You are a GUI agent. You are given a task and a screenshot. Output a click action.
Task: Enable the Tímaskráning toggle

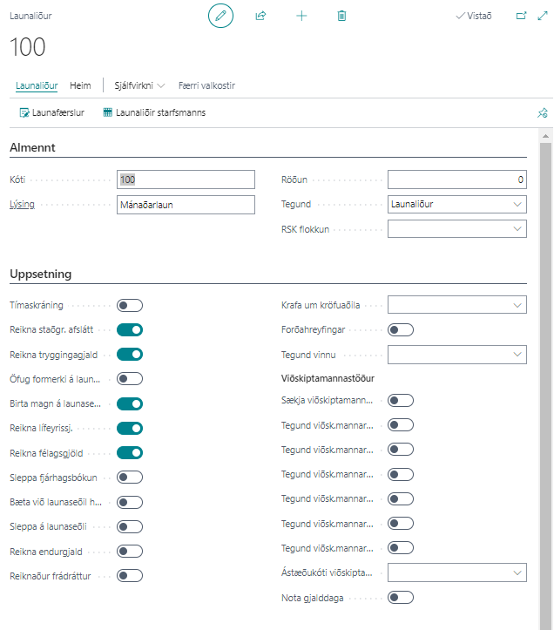tap(130, 305)
